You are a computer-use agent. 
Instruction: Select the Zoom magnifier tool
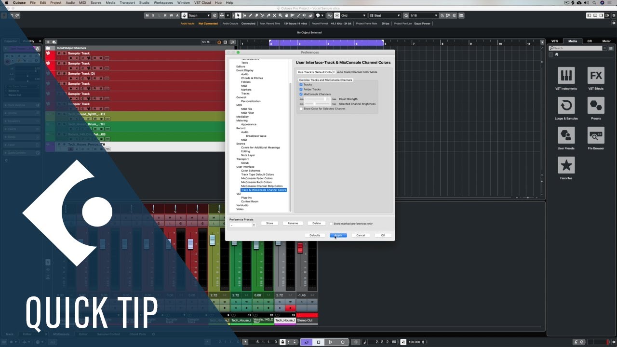pos(280,15)
